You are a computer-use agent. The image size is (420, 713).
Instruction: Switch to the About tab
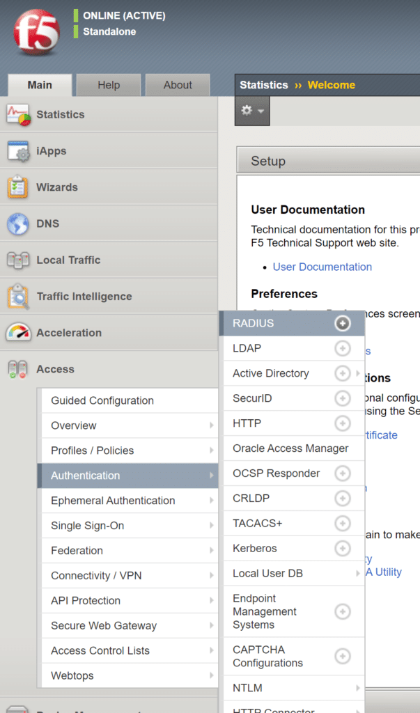178,85
